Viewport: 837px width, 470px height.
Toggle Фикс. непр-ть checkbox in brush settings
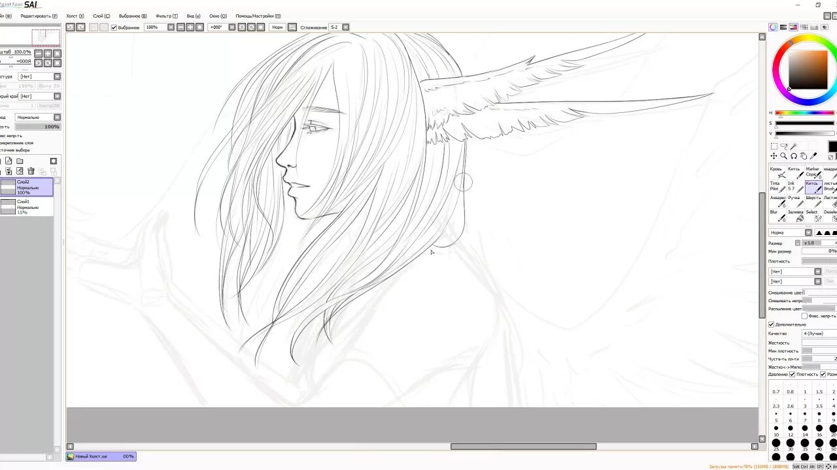(x=804, y=317)
